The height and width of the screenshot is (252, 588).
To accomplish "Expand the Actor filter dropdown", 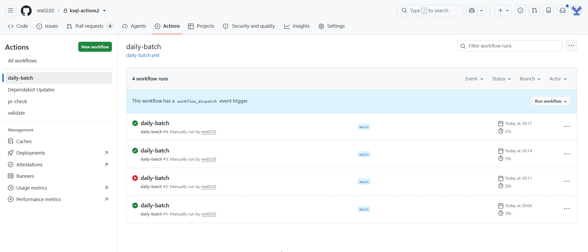I will coord(558,79).
